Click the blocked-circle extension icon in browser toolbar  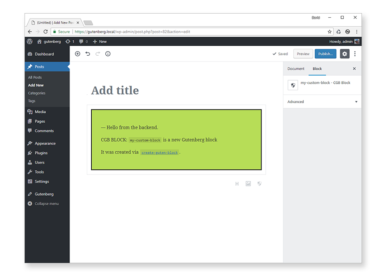click(x=347, y=32)
